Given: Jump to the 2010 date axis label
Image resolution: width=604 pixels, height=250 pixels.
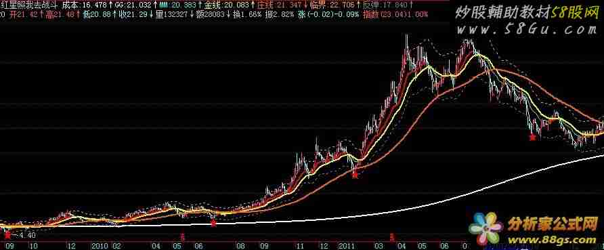Looking at the screenshot, I should pyautogui.click(x=100, y=246).
